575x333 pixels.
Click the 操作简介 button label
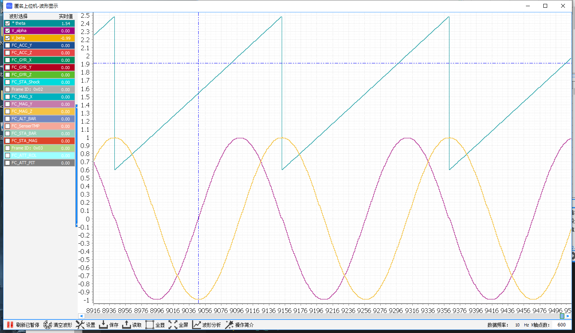[244, 325]
